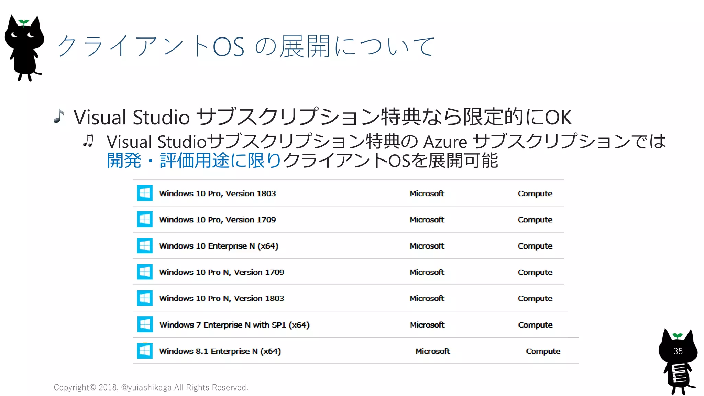The height and width of the screenshot is (396, 704).
Task: Click the slide title クライアントOS の展開について
Action: click(246, 46)
